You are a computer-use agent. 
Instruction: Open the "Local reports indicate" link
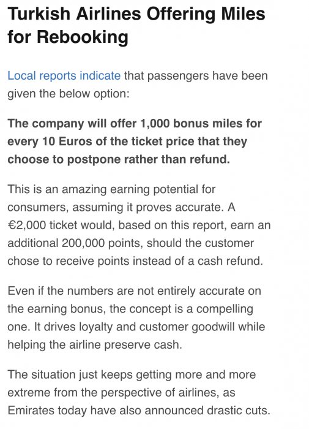(64, 75)
